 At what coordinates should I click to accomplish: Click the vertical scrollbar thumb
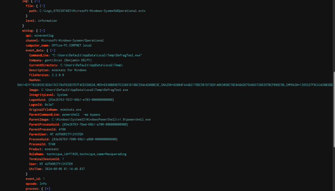pyautogui.click(x=334, y=109)
